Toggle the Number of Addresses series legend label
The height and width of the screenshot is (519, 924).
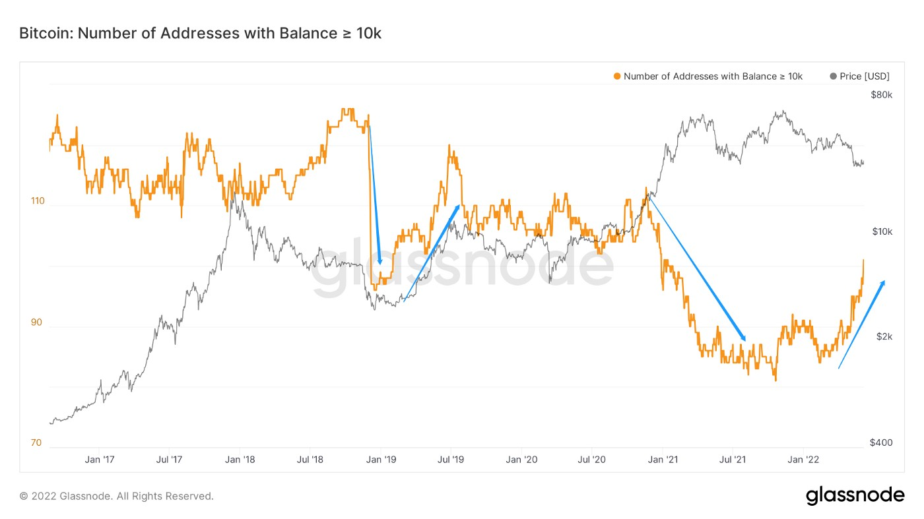(x=713, y=76)
